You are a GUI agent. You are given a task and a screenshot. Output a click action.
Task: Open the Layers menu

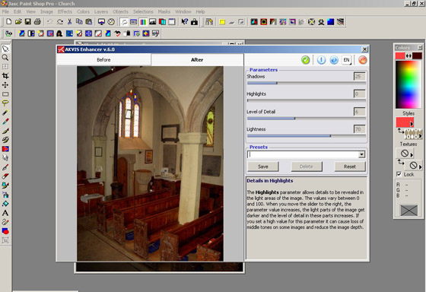pyautogui.click(x=101, y=11)
